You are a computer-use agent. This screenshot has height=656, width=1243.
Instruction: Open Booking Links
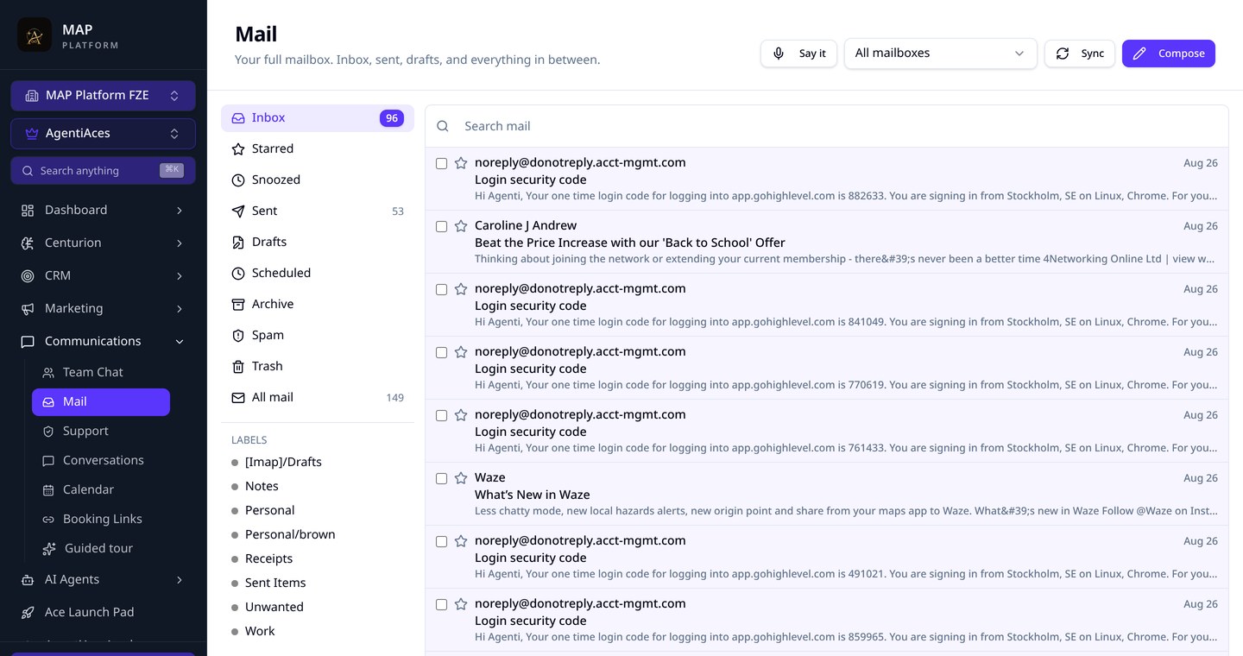point(101,520)
